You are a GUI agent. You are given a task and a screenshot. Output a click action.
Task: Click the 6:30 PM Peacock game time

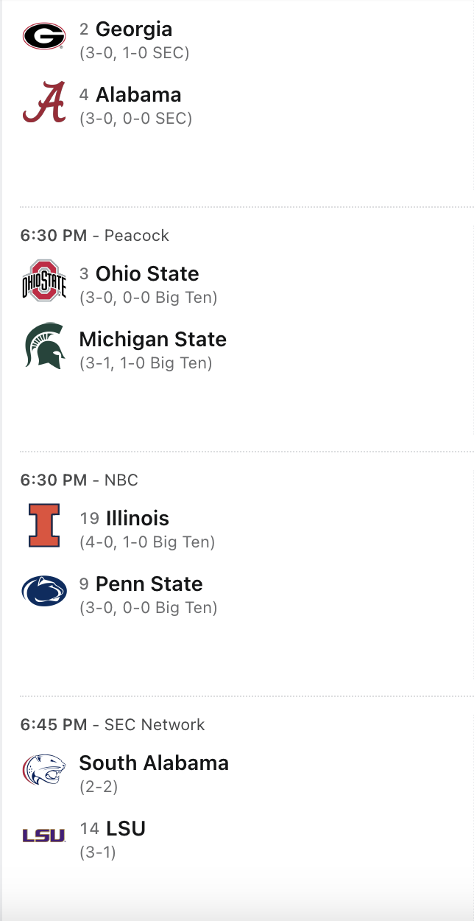click(x=54, y=236)
